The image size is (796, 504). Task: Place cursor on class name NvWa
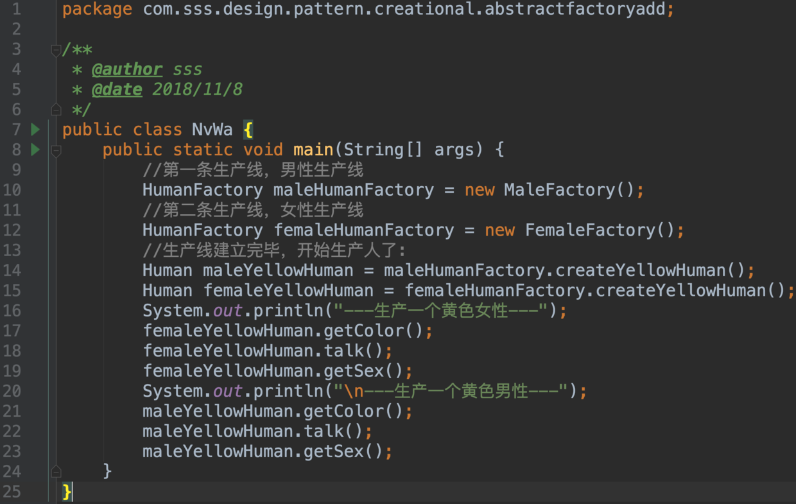[x=212, y=130]
